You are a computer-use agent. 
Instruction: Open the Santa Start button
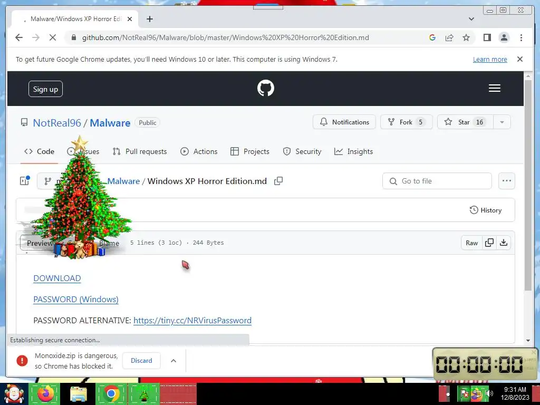[x=14, y=394]
